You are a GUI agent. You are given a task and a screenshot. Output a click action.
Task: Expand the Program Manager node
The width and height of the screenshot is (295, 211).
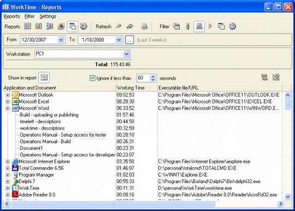pyautogui.click(x=8, y=175)
